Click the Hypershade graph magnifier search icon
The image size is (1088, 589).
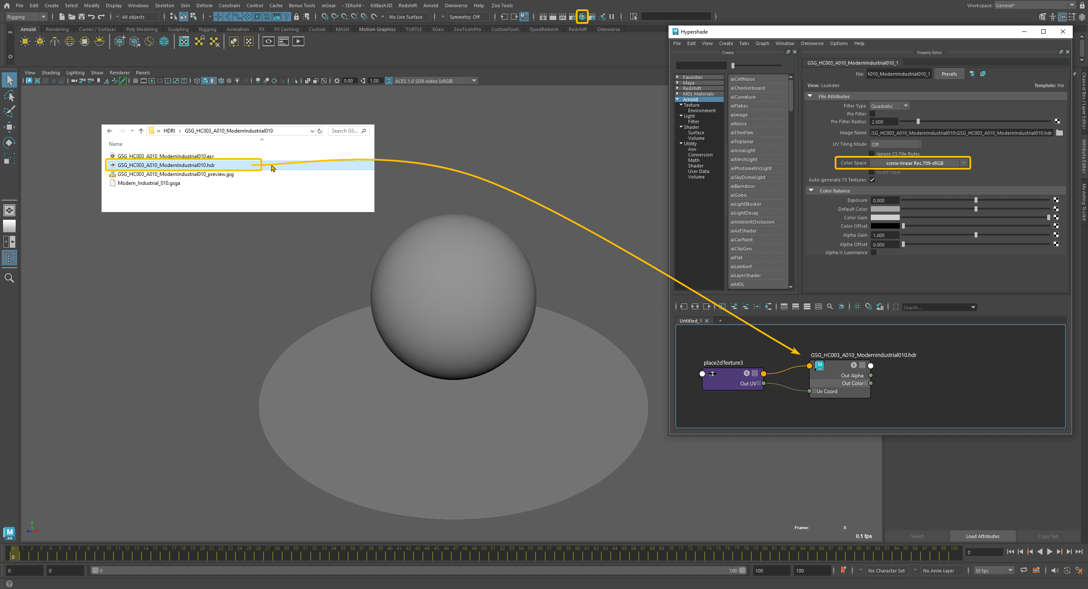(x=830, y=306)
